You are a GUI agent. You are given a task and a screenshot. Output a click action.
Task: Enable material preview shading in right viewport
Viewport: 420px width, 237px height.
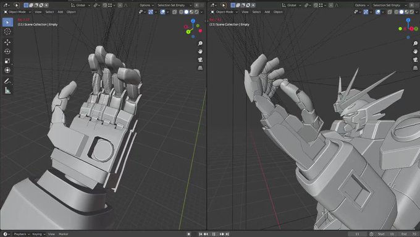(x=406, y=12)
